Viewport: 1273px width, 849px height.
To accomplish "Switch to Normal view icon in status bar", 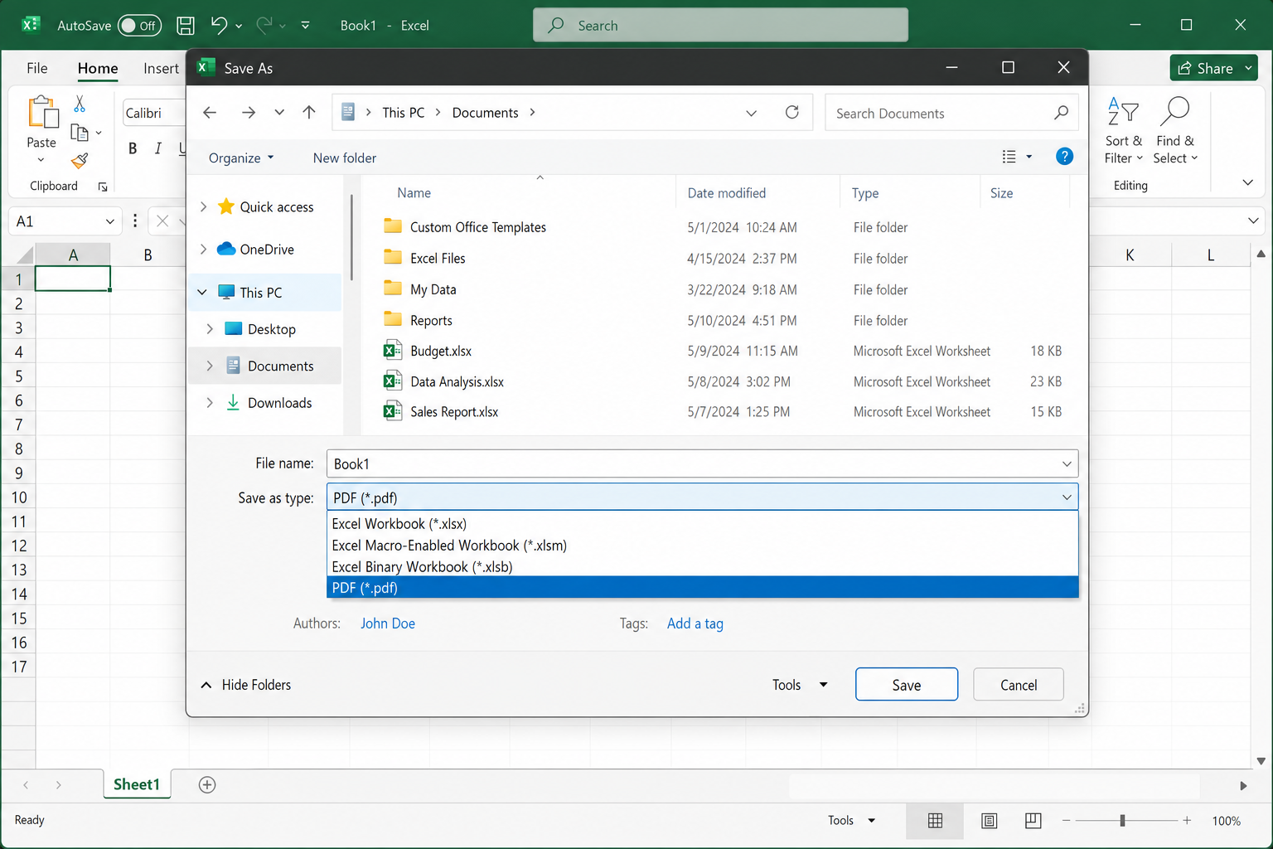I will (935, 821).
